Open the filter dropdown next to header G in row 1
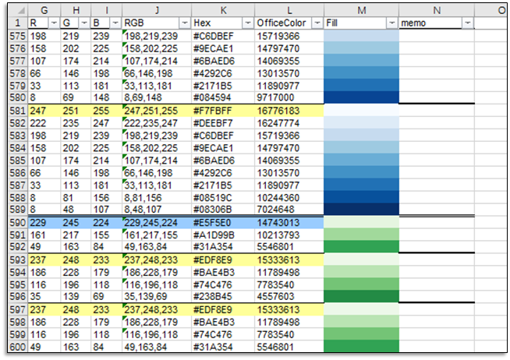 point(84,23)
